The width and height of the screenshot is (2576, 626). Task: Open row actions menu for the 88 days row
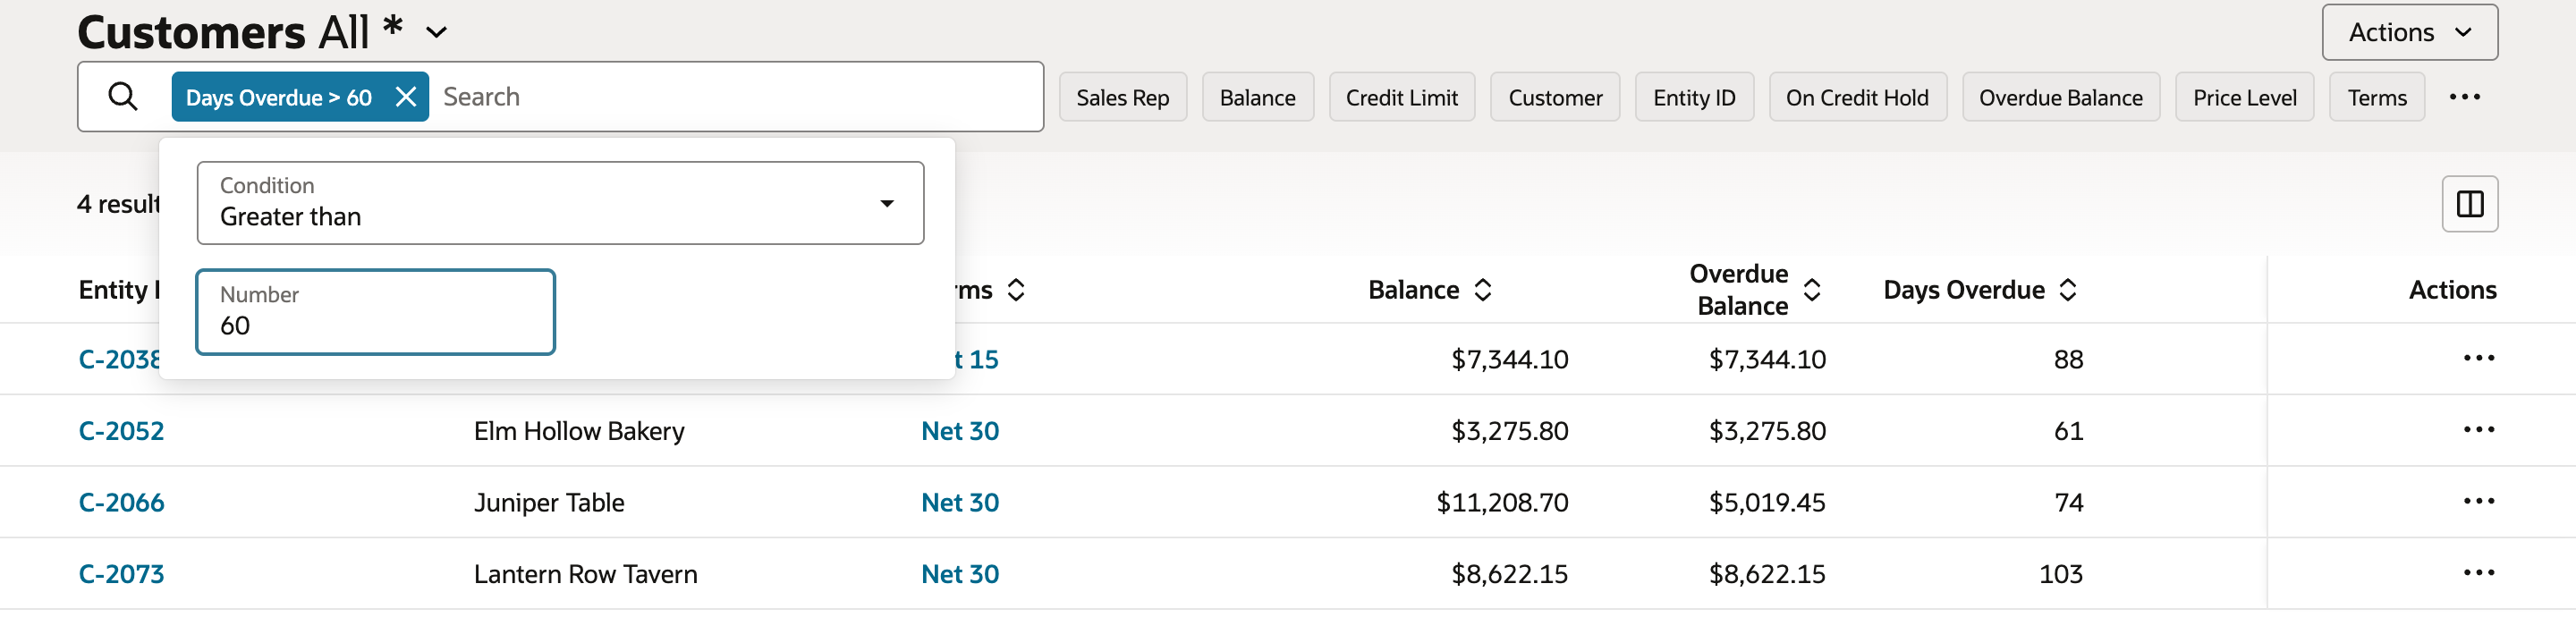click(2478, 358)
